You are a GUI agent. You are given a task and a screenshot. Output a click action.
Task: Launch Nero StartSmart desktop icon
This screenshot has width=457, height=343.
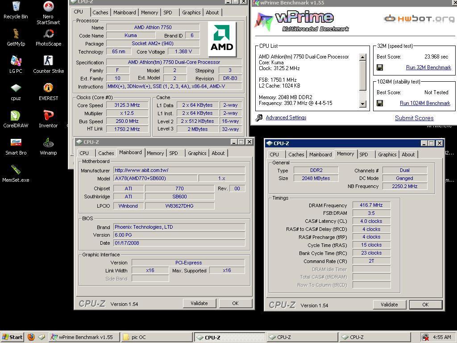(x=48, y=13)
